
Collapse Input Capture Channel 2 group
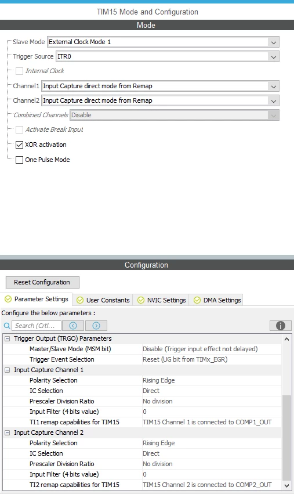[7, 433]
